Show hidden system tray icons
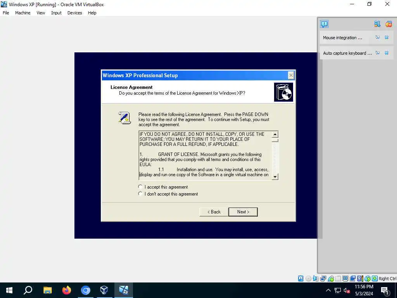 coord(328,290)
